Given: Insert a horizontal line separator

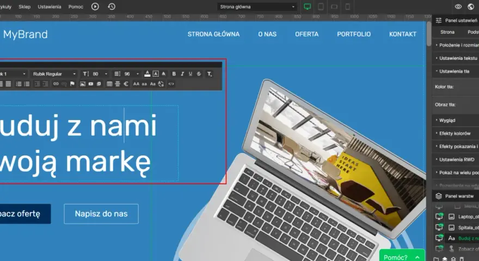Looking at the screenshot, I should click(x=118, y=84).
